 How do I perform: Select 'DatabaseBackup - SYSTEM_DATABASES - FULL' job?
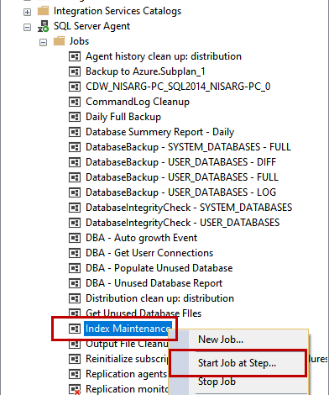(188, 147)
